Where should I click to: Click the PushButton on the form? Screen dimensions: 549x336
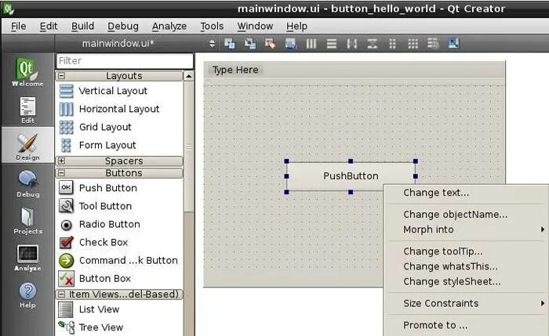[x=351, y=176]
